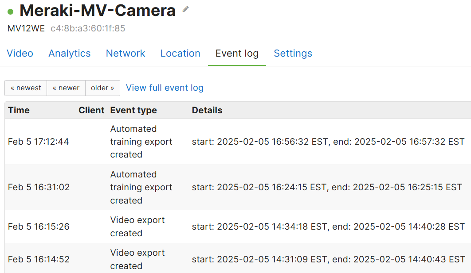This screenshot has width=471, height=273.
Task: Open the Settings tab
Action: coord(293,54)
